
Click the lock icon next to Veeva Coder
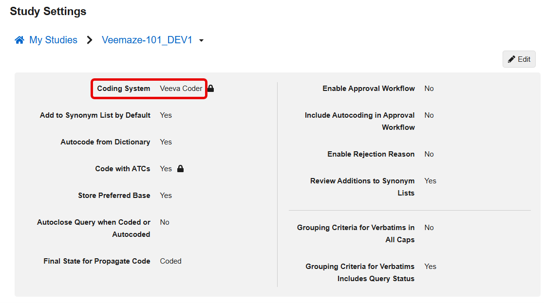click(210, 89)
